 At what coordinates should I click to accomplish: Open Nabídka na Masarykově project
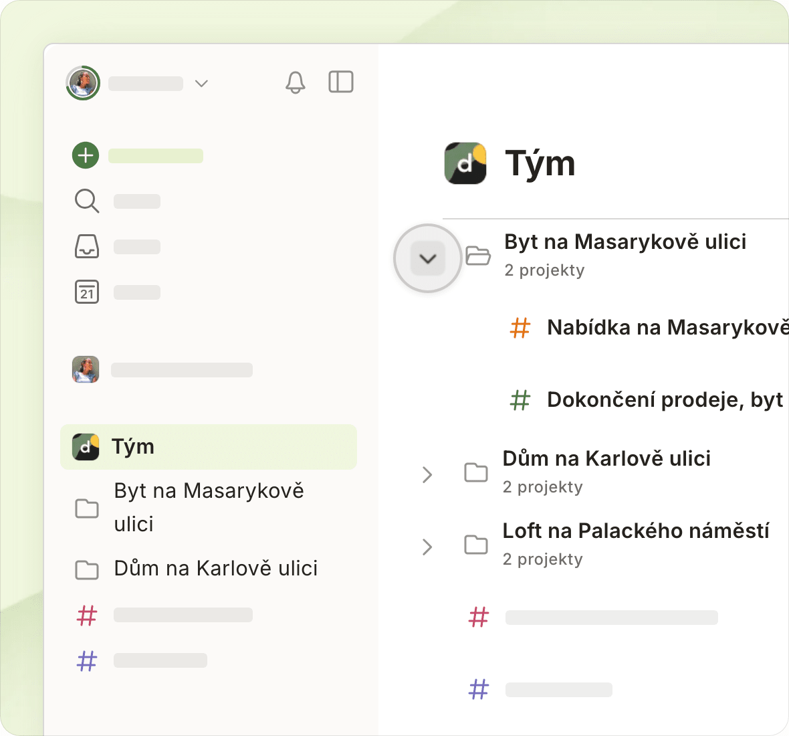click(x=649, y=328)
